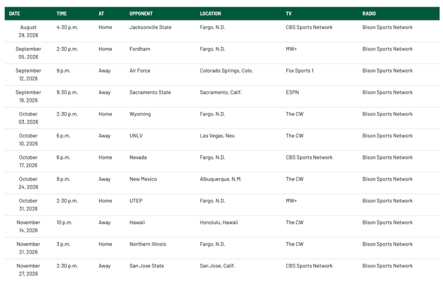Select the UNLV opponent entry
Viewport: 443px width, 286px height.
[x=136, y=136]
